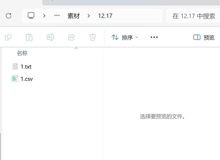Image resolution: width=220 pixels, height=160 pixels.
Task: Select the 1.csv file name
Action: pyautogui.click(x=27, y=79)
